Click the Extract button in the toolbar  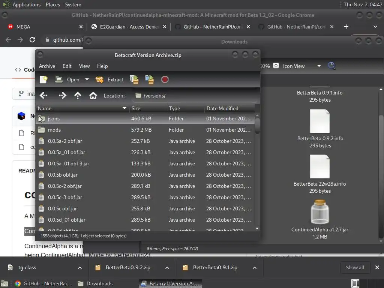109,79
